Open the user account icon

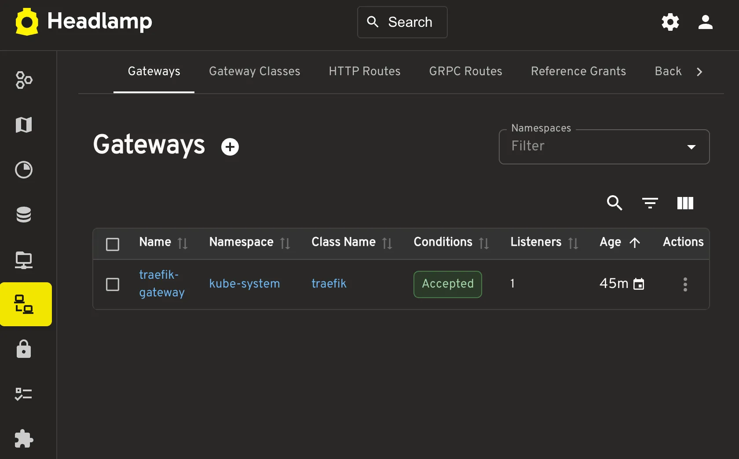706,22
